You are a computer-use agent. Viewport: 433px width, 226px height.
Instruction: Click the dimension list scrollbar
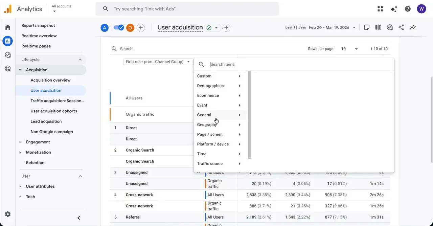[250, 115]
